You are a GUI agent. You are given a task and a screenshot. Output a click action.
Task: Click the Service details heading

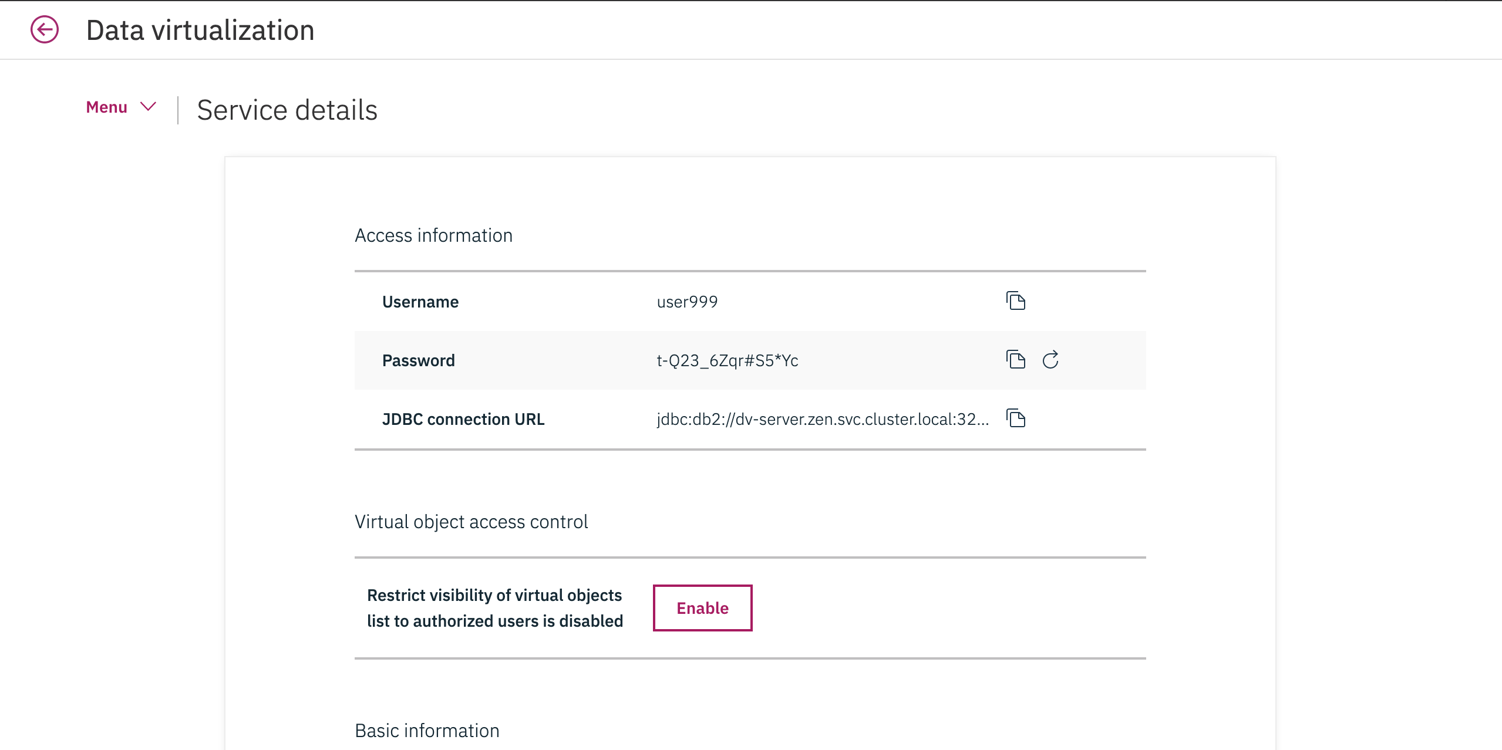287,110
